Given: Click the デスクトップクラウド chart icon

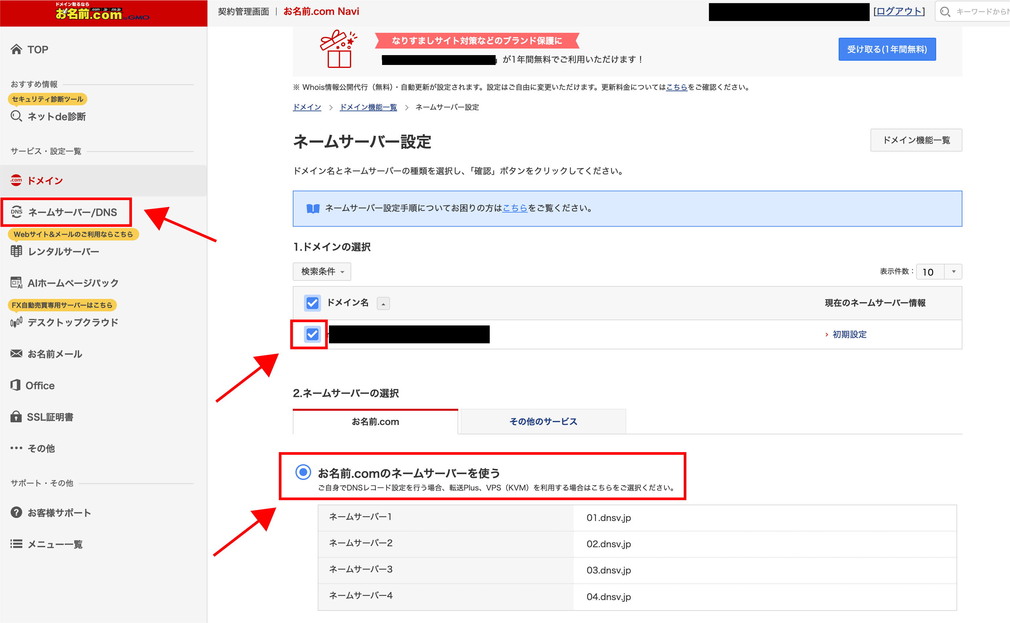Looking at the screenshot, I should click(x=16, y=322).
